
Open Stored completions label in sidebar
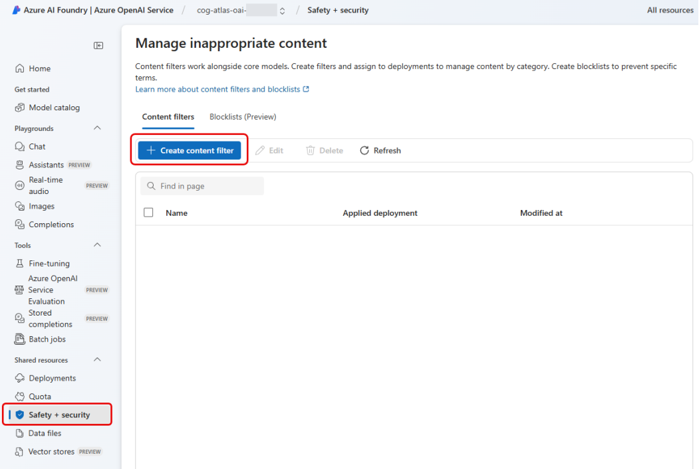51,318
